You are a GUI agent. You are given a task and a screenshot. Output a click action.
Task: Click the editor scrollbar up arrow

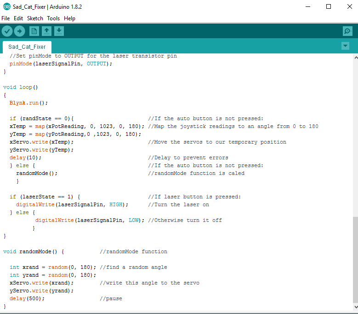pyautogui.click(x=355, y=57)
